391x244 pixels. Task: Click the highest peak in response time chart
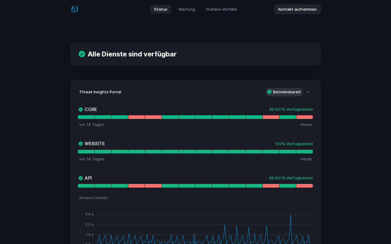pyautogui.click(x=291, y=215)
